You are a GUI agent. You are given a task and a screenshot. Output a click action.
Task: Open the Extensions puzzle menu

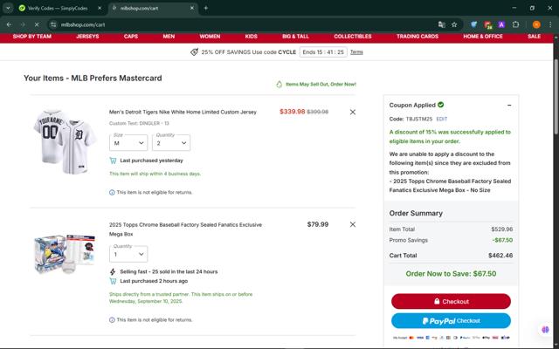[x=515, y=24]
